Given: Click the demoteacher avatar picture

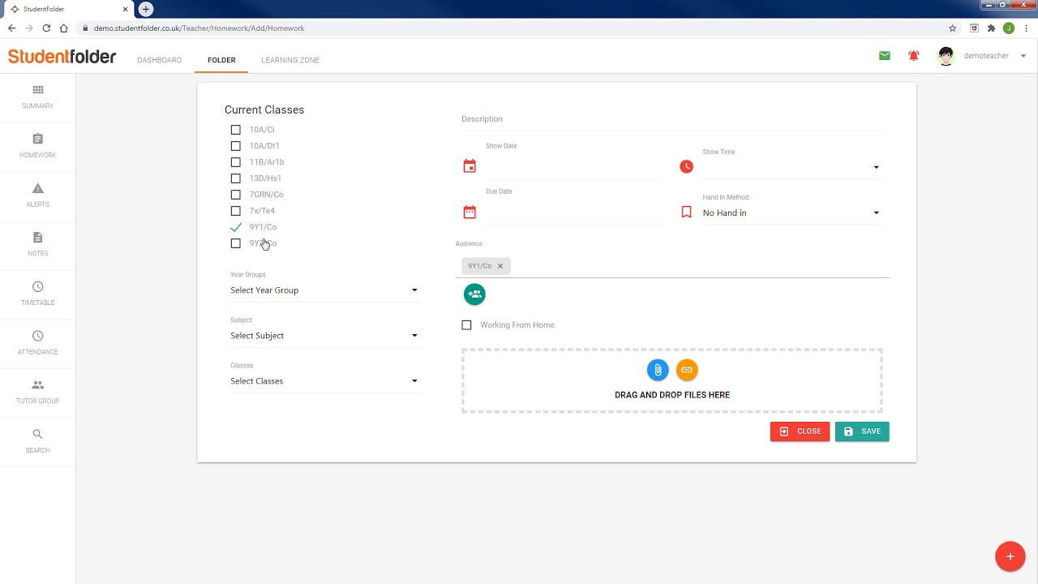Looking at the screenshot, I should click(946, 56).
